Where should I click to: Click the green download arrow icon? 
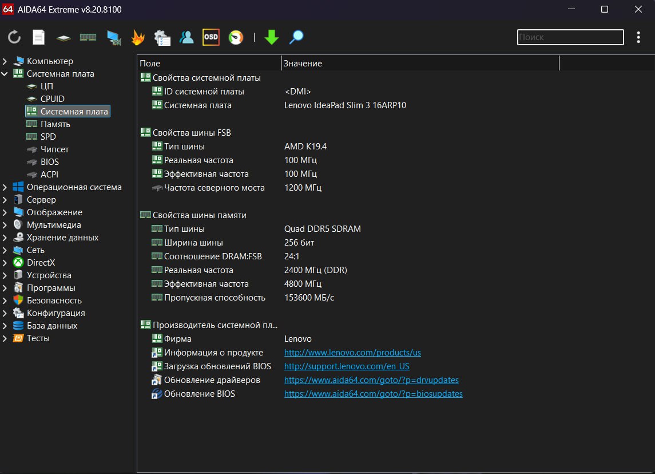272,38
